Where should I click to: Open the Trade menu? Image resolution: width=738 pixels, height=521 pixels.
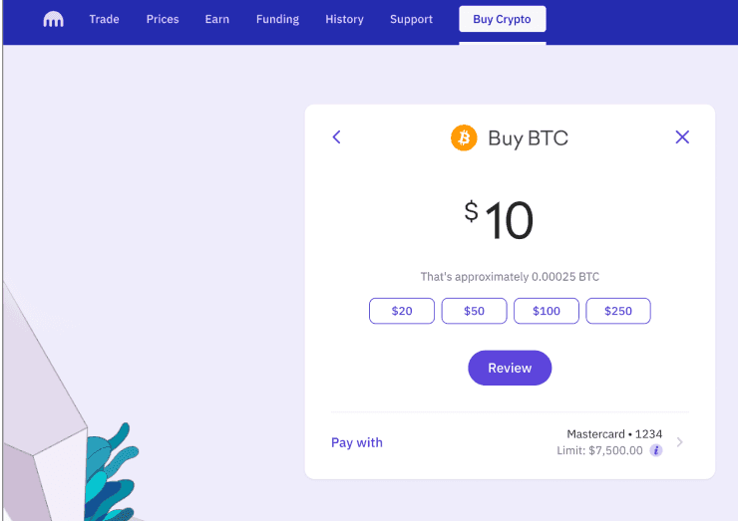104,19
